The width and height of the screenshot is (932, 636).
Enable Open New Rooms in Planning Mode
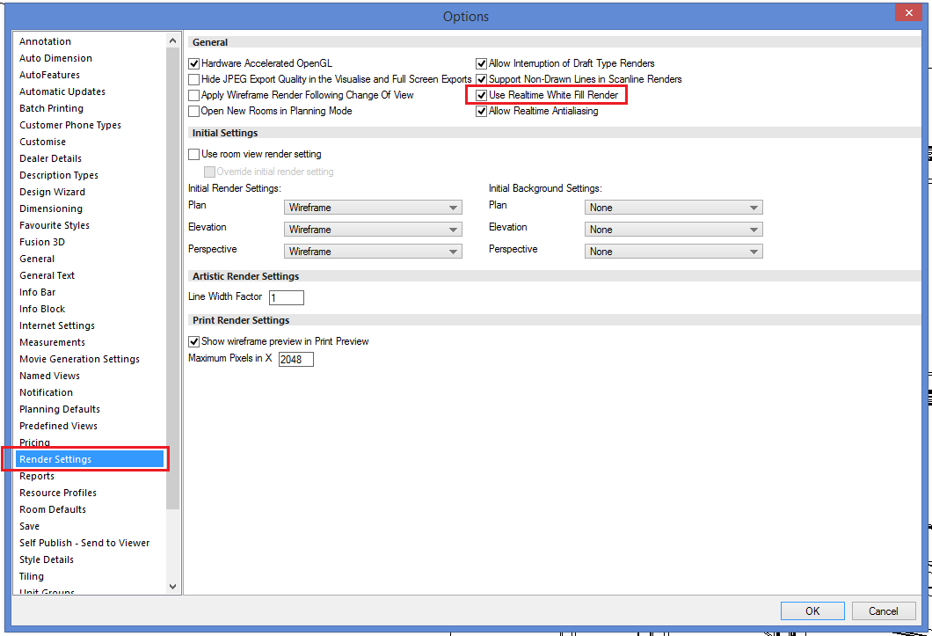coord(194,112)
